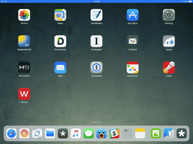Open the Mail app
Screen dimensions: 193x144
[x=60, y=67]
